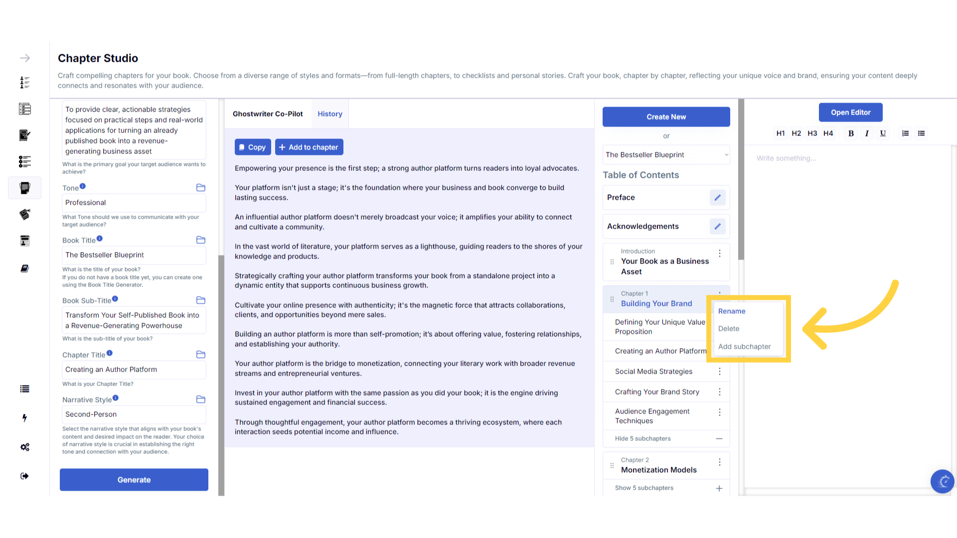Click the Tone info icon
Viewport: 957px width, 538px height.
click(83, 186)
